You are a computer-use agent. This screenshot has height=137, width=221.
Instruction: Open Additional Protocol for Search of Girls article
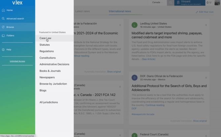(x=169, y=88)
